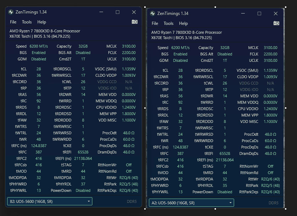297x216 pixels.
Task: Click the tWRWRSCL value 17 in right window
Action: 225,77
